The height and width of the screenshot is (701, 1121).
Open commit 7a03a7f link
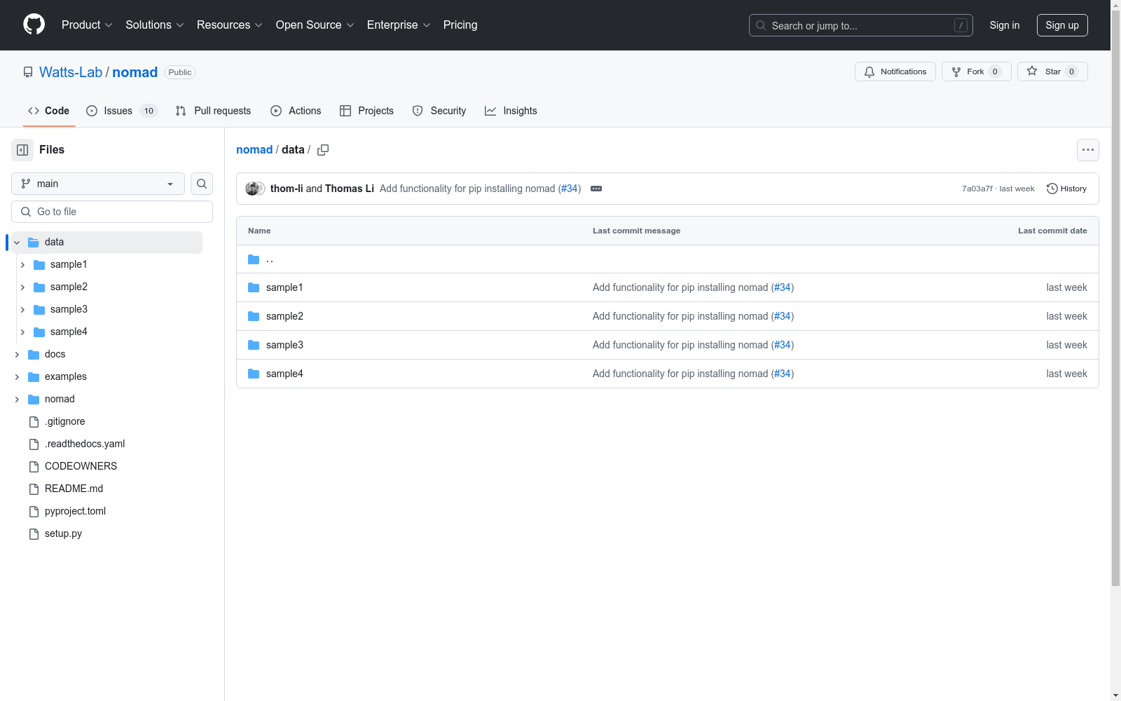(977, 189)
